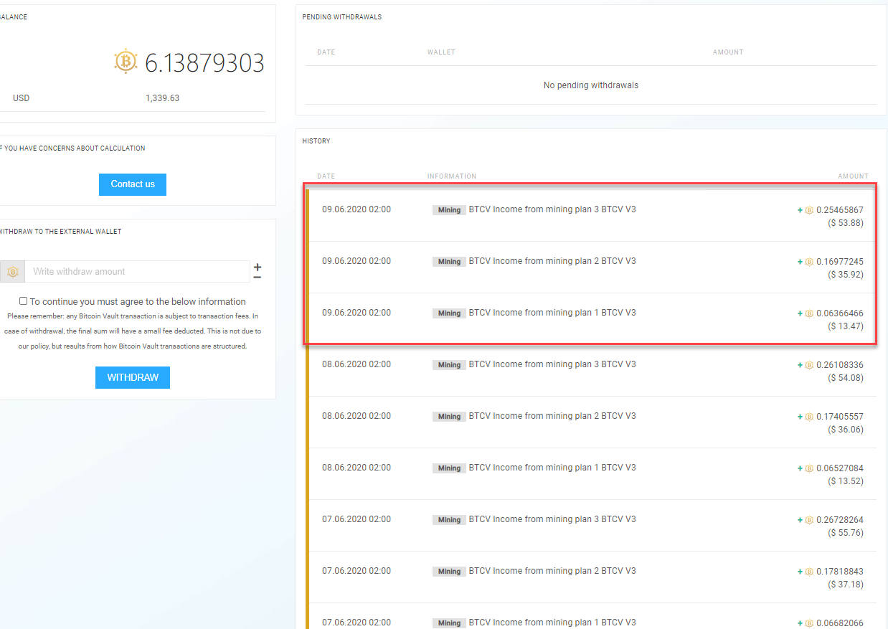Click the Mining badge on 08.06.2020 plan 1 row
888x629 pixels.
click(x=449, y=468)
